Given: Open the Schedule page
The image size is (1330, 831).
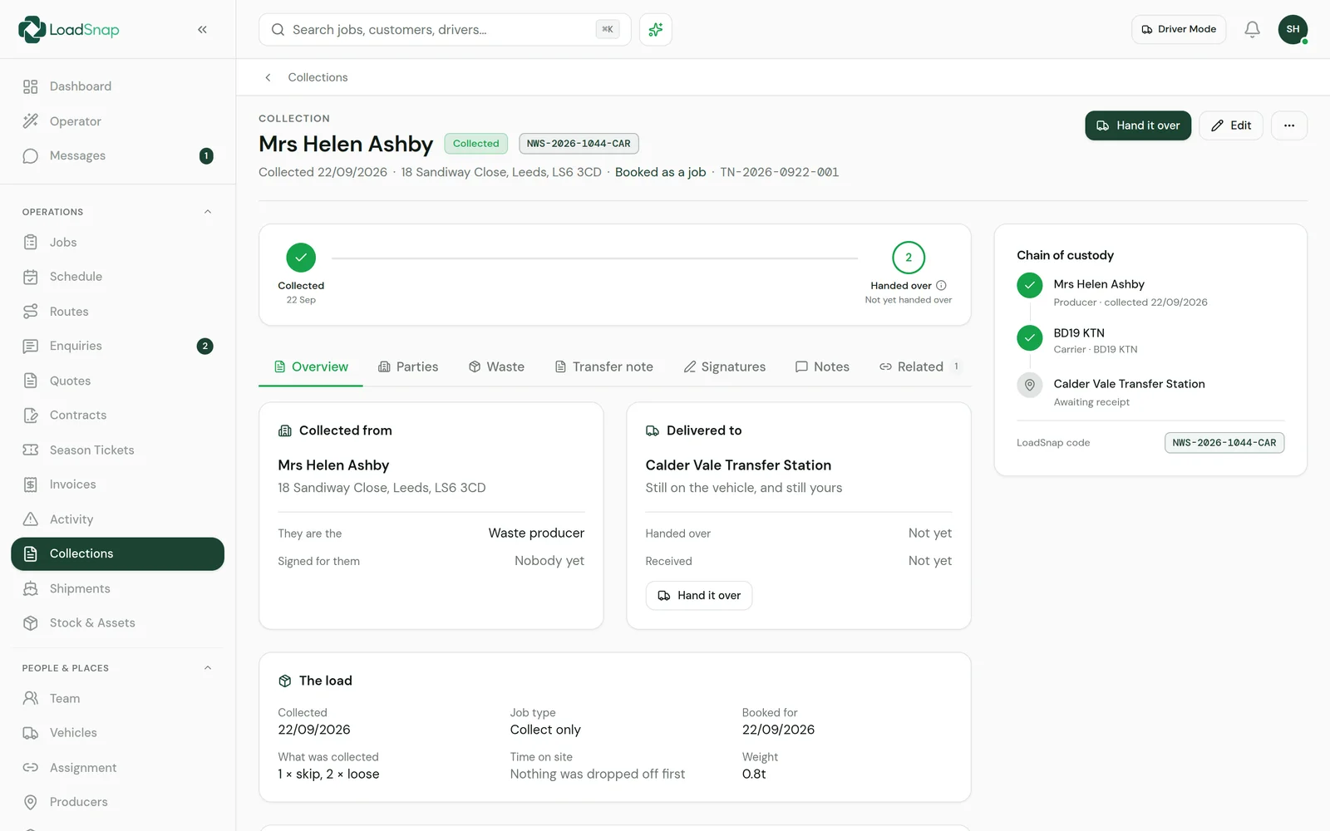Looking at the screenshot, I should pyautogui.click(x=118, y=277).
